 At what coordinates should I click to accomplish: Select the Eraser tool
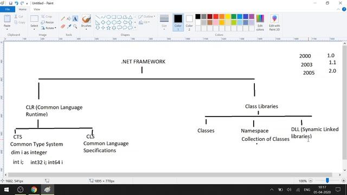coord(63,27)
